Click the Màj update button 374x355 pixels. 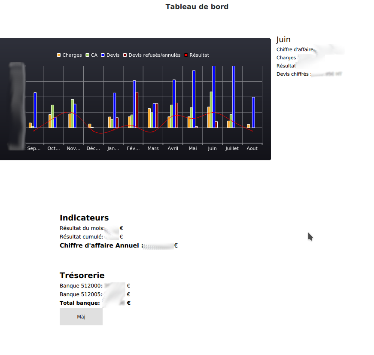coord(81,317)
